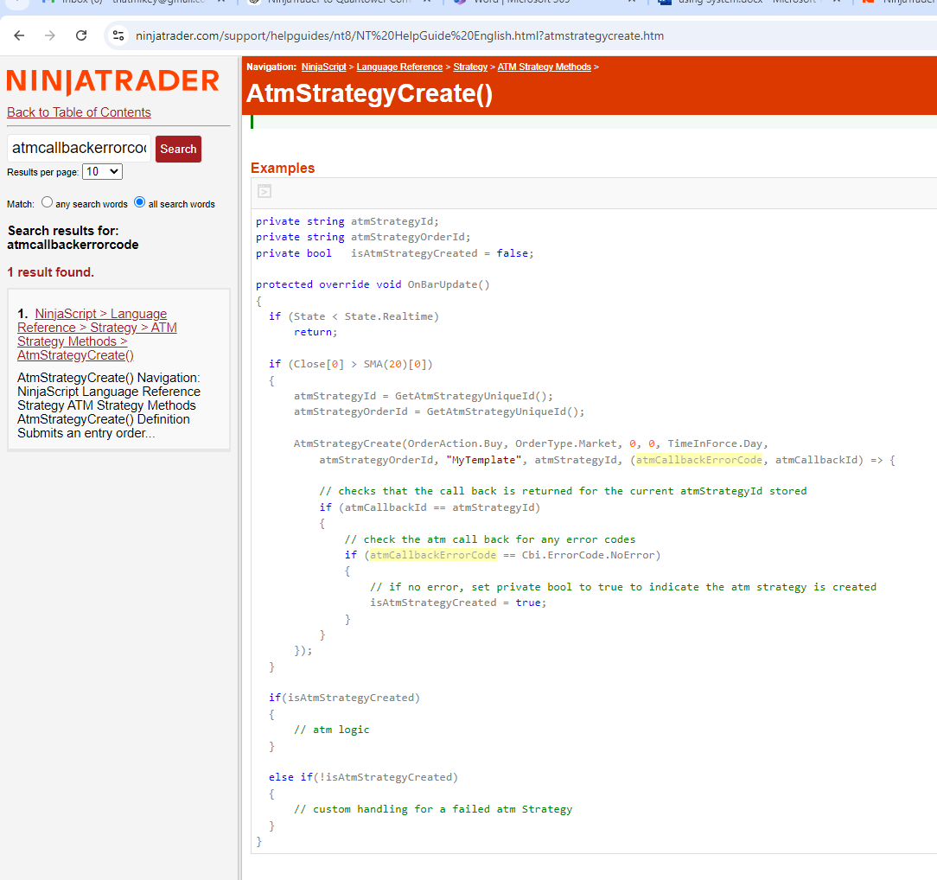
Task: Open the NinjaTrader logo
Action: point(113,82)
